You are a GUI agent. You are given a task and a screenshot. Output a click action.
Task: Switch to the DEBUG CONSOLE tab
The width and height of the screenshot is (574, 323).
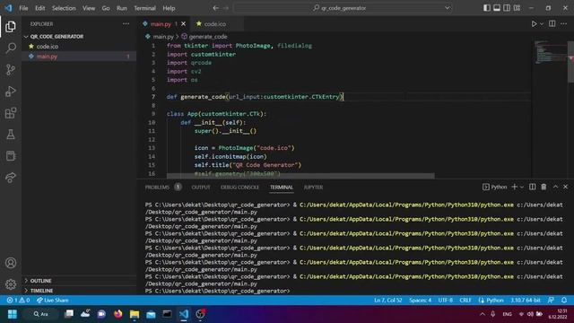coord(239,188)
